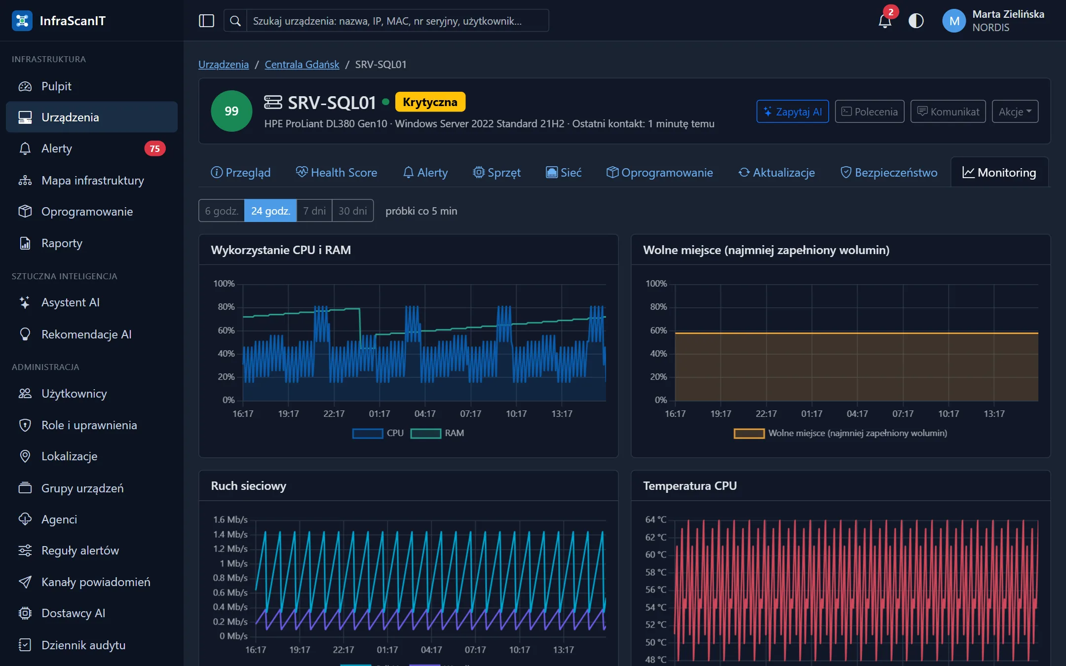Switch to the Bezpieczeństwo tab
The height and width of the screenshot is (666, 1066).
point(889,172)
